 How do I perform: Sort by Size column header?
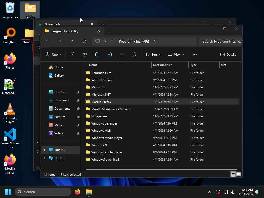(230, 65)
